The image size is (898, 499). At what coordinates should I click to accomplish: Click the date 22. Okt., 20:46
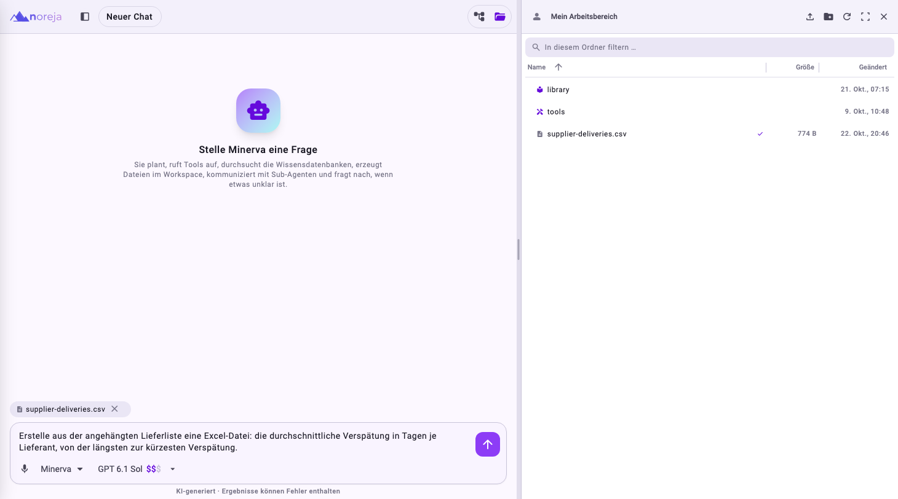pyautogui.click(x=865, y=133)
